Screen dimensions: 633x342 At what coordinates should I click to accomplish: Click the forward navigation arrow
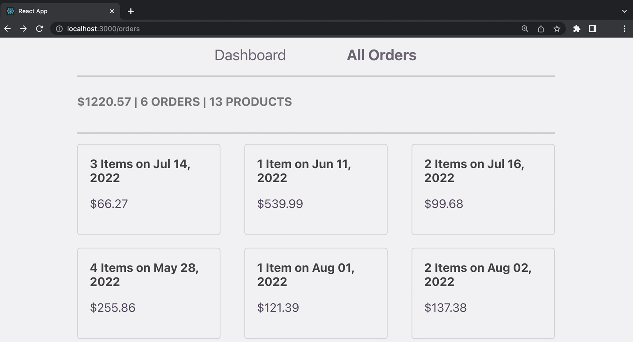tap(23, 28)
